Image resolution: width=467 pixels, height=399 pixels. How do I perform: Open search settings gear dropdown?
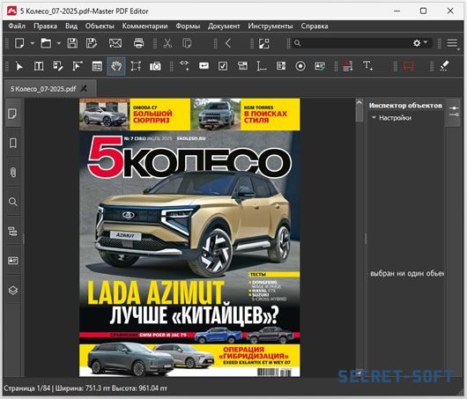point(420,43)
